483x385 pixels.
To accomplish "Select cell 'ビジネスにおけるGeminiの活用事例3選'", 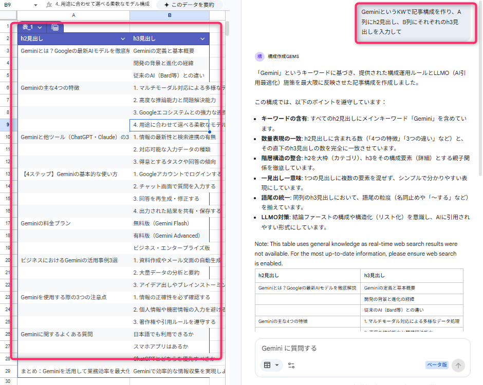I will [x=73, y=260].
